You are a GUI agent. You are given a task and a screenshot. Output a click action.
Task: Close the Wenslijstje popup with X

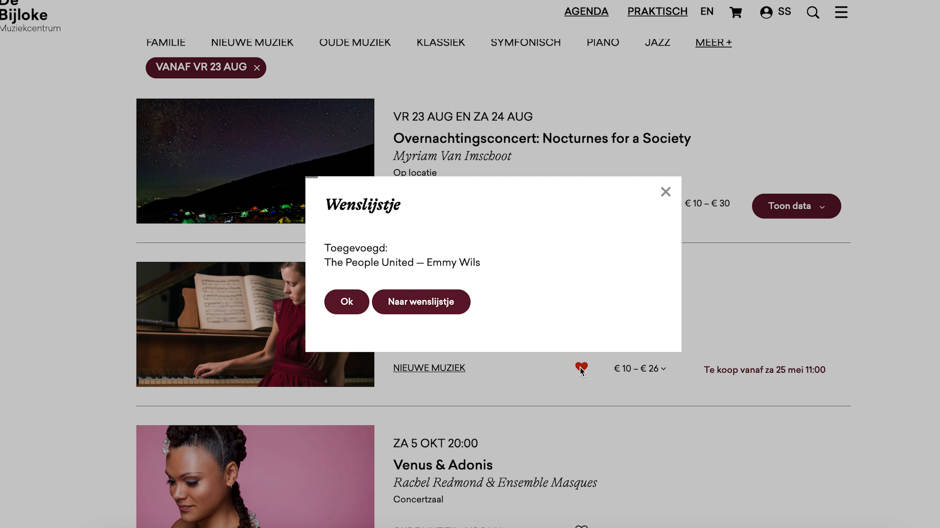pyautogui.click(x=665, y=192)
